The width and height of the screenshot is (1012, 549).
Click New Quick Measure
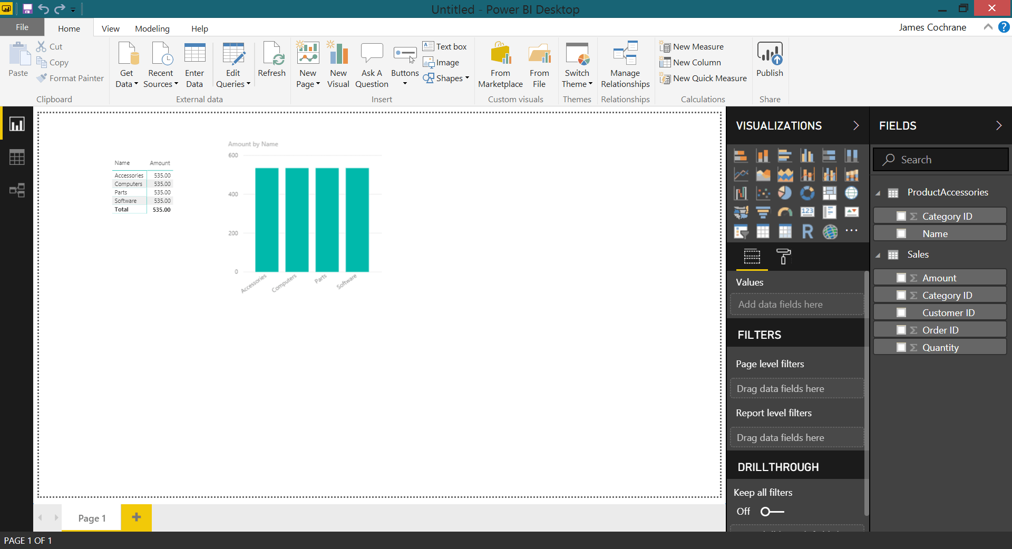(703, 78)
